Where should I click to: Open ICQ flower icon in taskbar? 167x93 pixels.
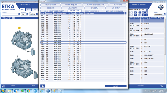22,91
